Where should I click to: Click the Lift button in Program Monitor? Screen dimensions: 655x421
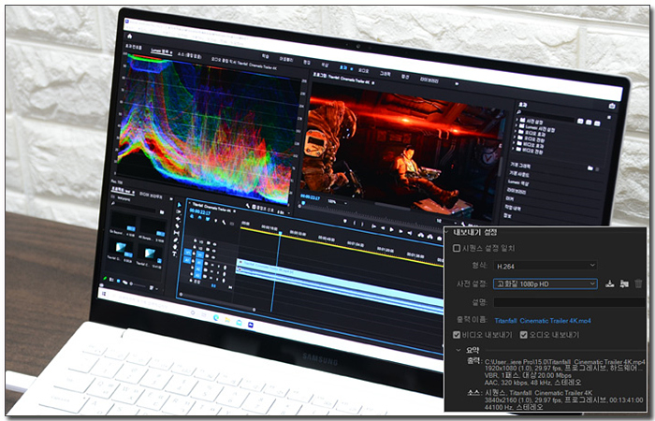tap(421, 236)
